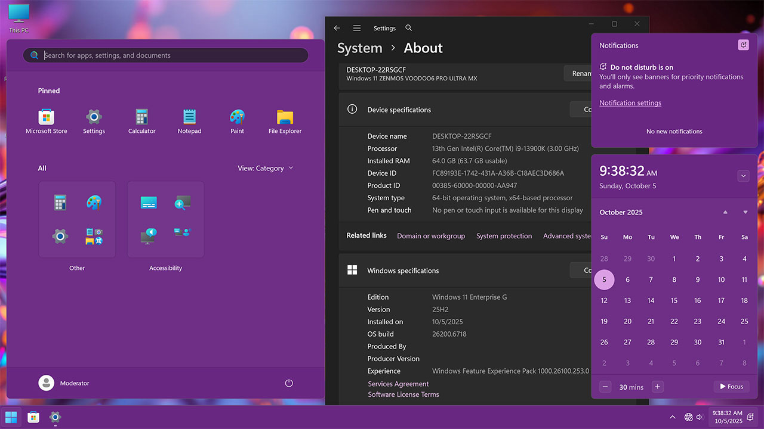
Task: Open the View: Category dropdown
Action: pyautogui.click(x=266, y=168)
